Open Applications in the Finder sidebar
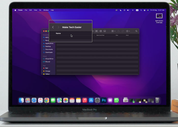This screenshot has width=178, height=127. (48, 43)
